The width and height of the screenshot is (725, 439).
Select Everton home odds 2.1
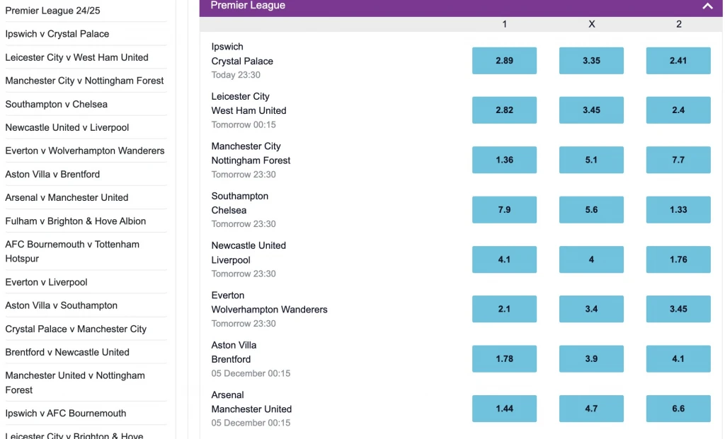point(504,309)
